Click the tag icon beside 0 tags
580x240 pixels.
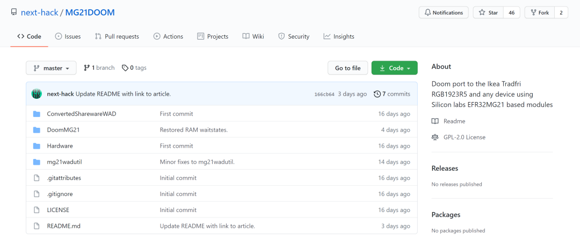(125, 68)
